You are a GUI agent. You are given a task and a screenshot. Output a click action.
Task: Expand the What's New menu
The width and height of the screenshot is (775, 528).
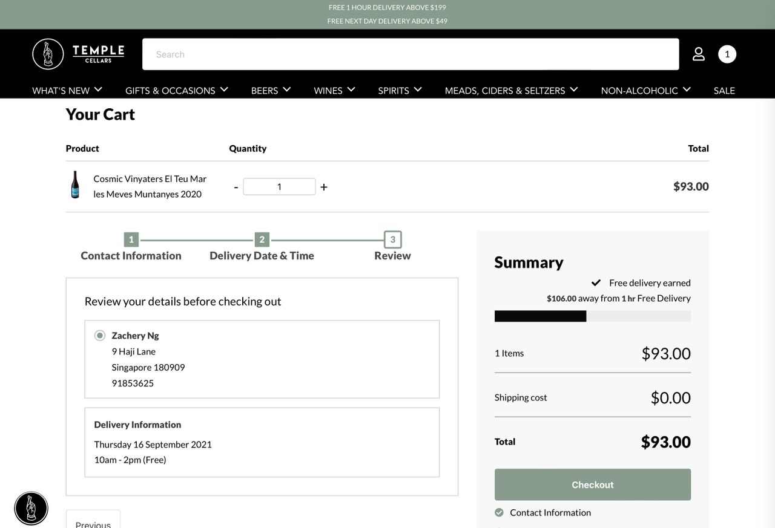(x=67, y=90)
